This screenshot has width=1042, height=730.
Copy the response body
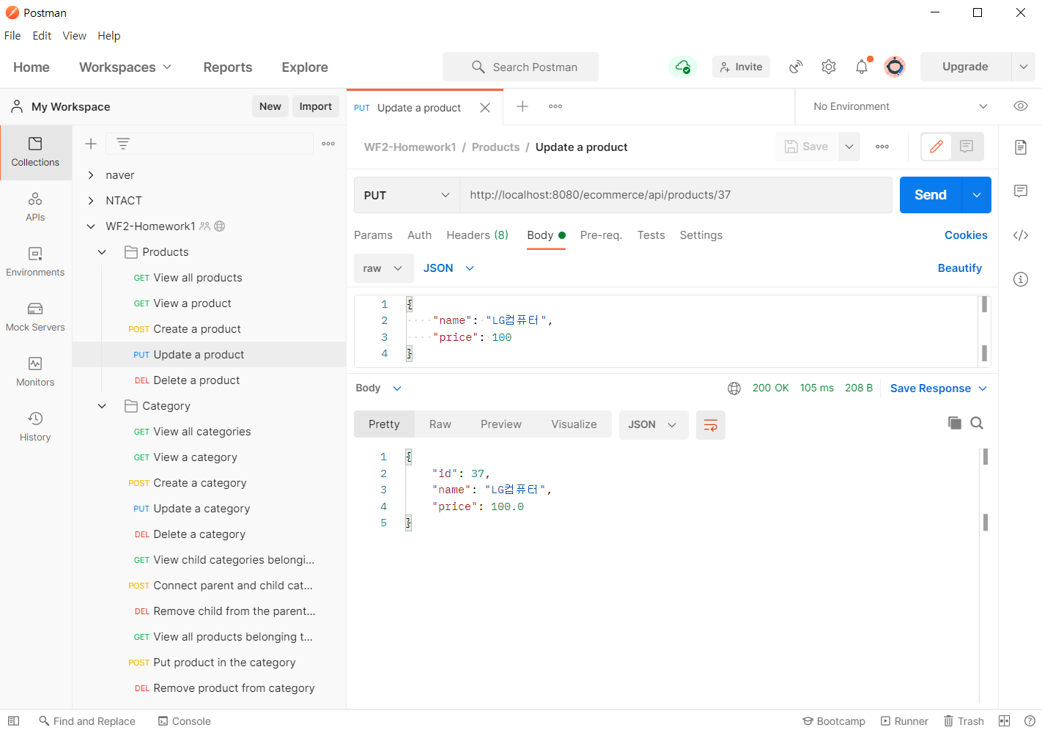[x=954, y=423]
